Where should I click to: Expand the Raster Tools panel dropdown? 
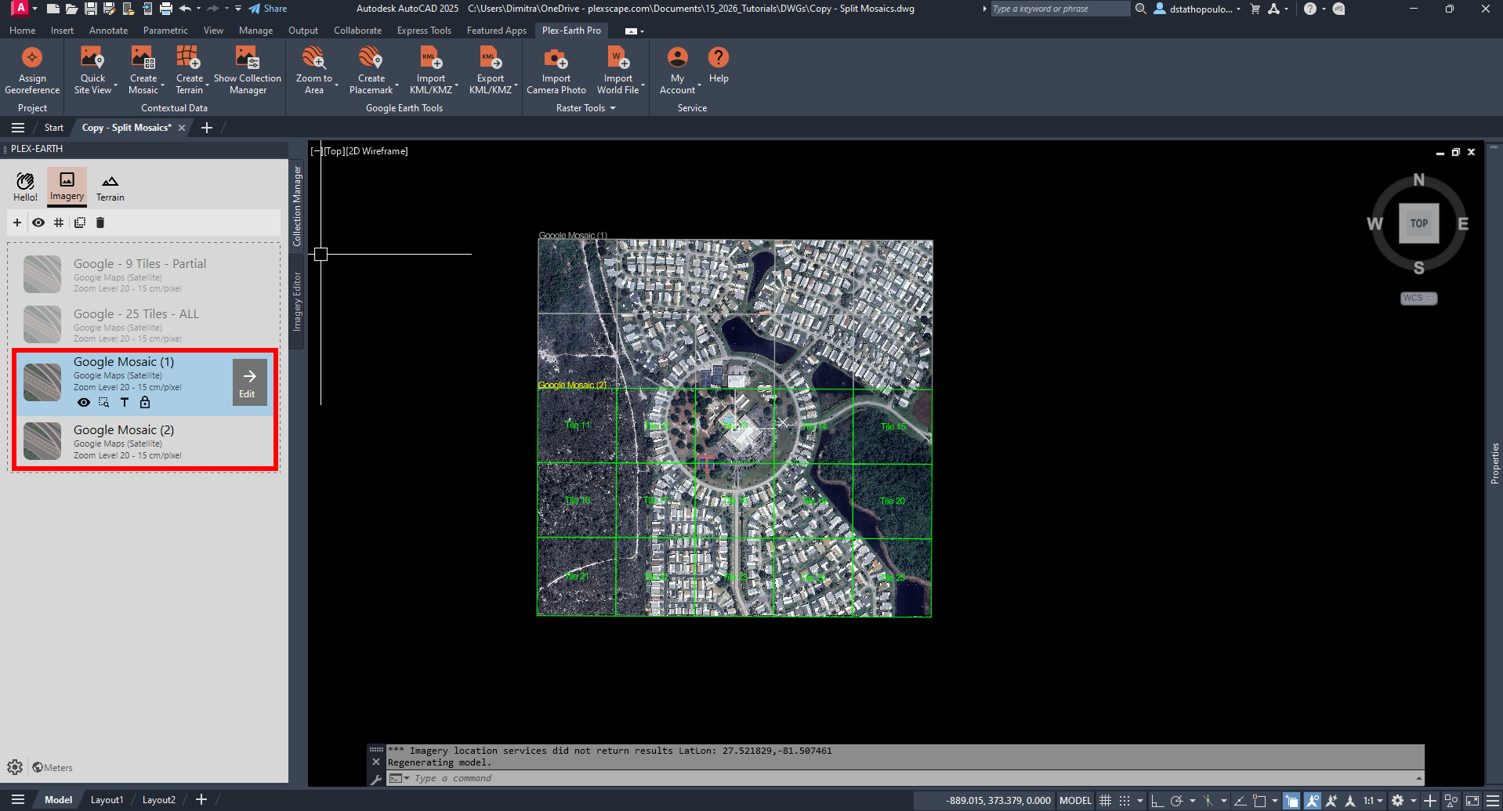pos(613,108)
